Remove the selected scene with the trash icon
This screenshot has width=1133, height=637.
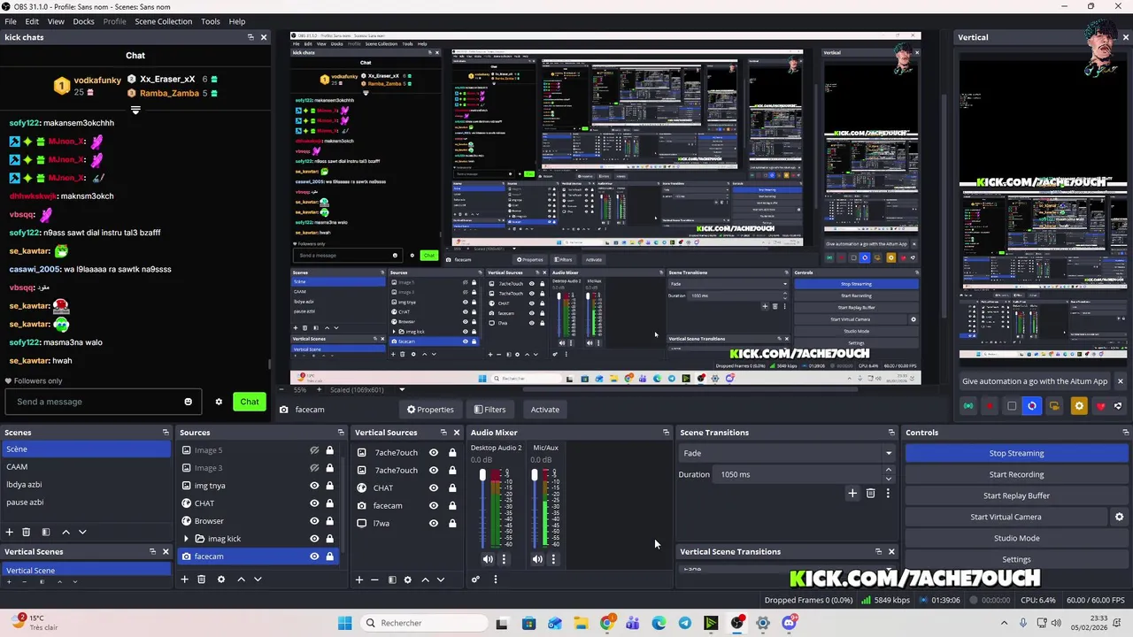click(26, 532)
